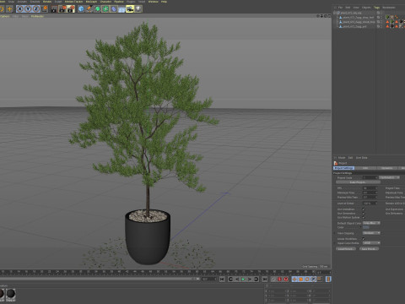Toggle the Use Motion System checkbox
Image resolution: width=405 pixels, height=304 pixels.
(x=364, y=218)
